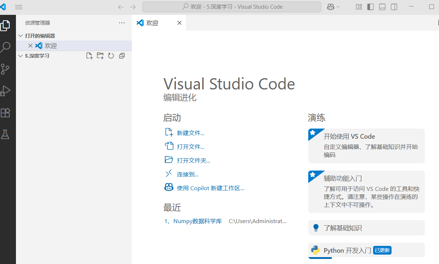Click the 新建文件... link
This screenshot has width=439, height=264.
coord(191,133)
